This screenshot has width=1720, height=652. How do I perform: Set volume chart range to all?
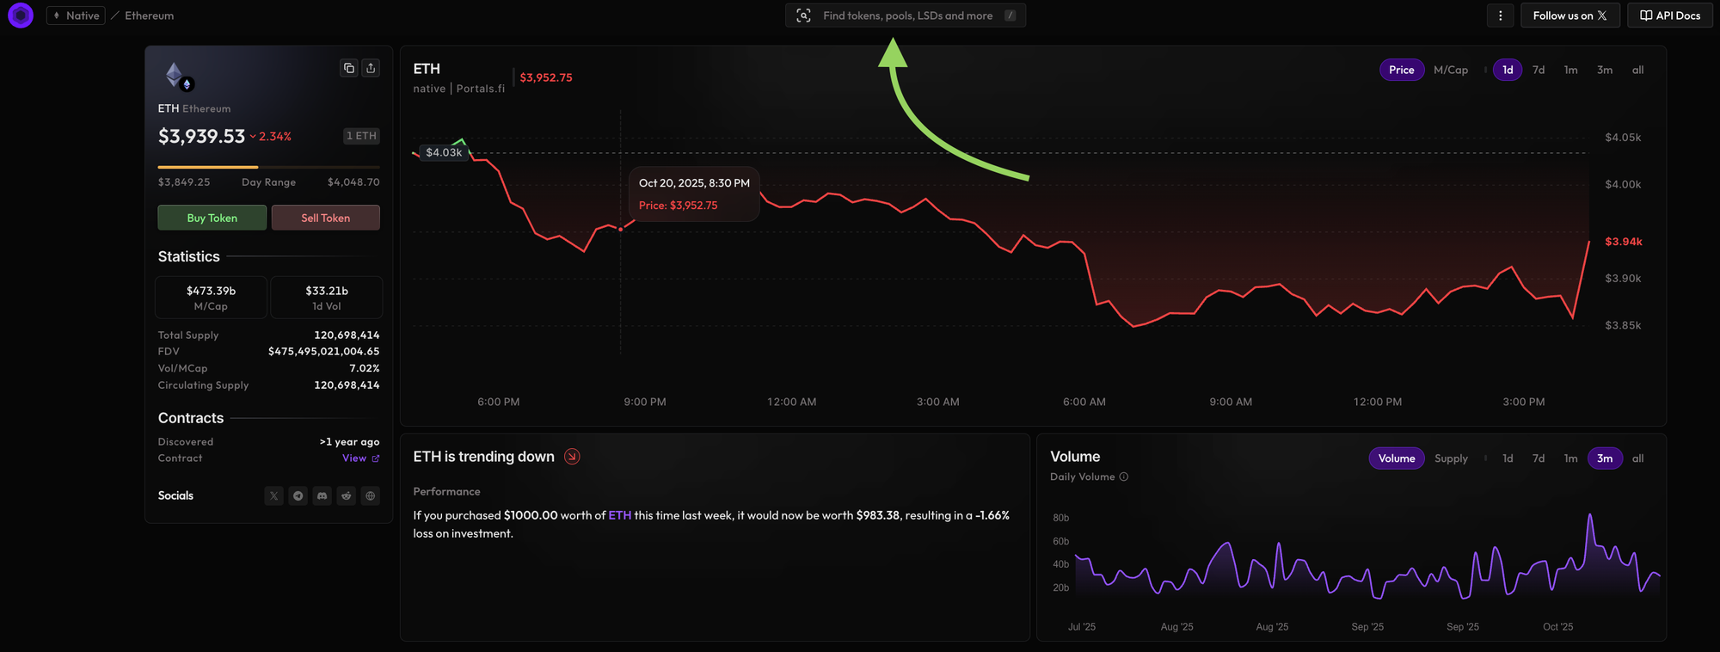click(1637, 458)
